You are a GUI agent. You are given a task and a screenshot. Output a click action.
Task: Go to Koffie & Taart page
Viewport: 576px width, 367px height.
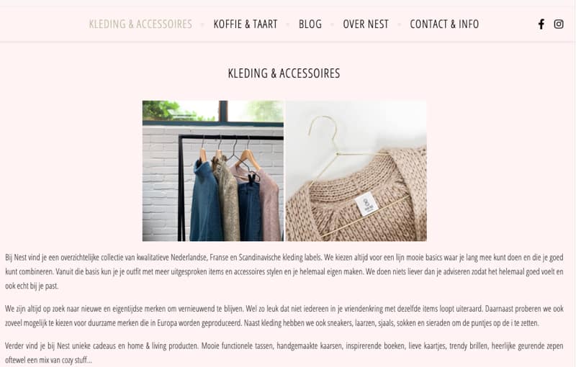click(x=246, y=24)
